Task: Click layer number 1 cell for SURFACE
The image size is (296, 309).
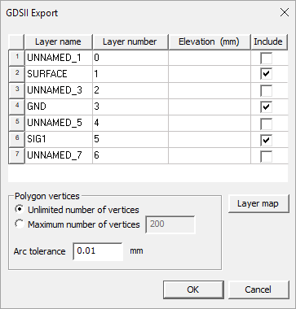Action: click(130, 74)
